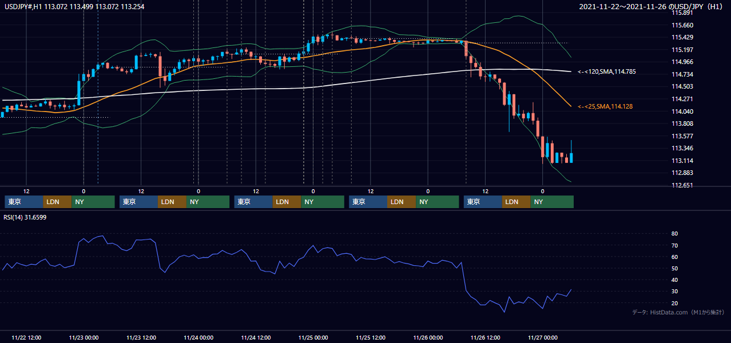Click the rightmost 東京 session block
Viewport: 731px width, 343px height.
[483, 202]
